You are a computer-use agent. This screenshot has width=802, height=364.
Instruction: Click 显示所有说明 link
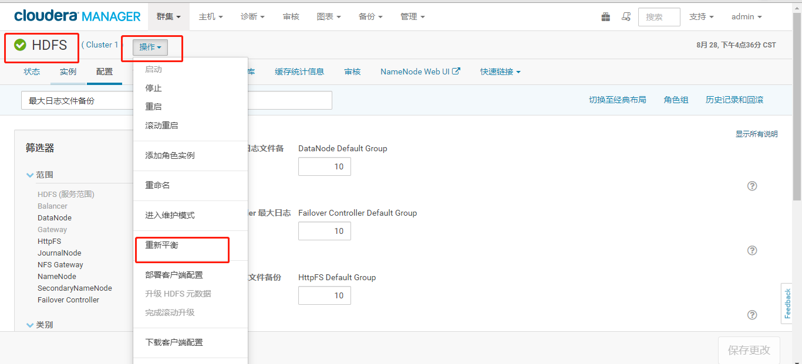coord(757,134)
